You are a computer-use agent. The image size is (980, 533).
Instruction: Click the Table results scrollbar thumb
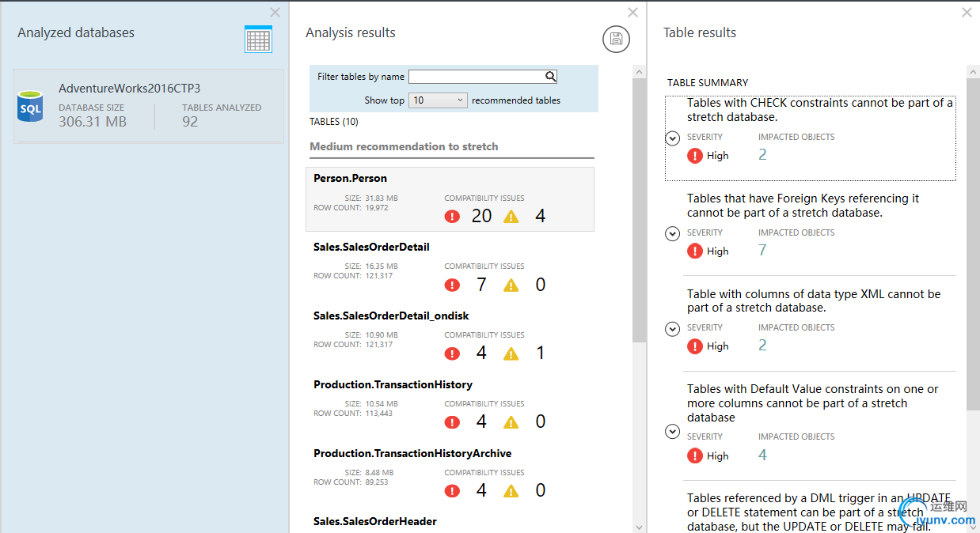click(x=973, y=244)
